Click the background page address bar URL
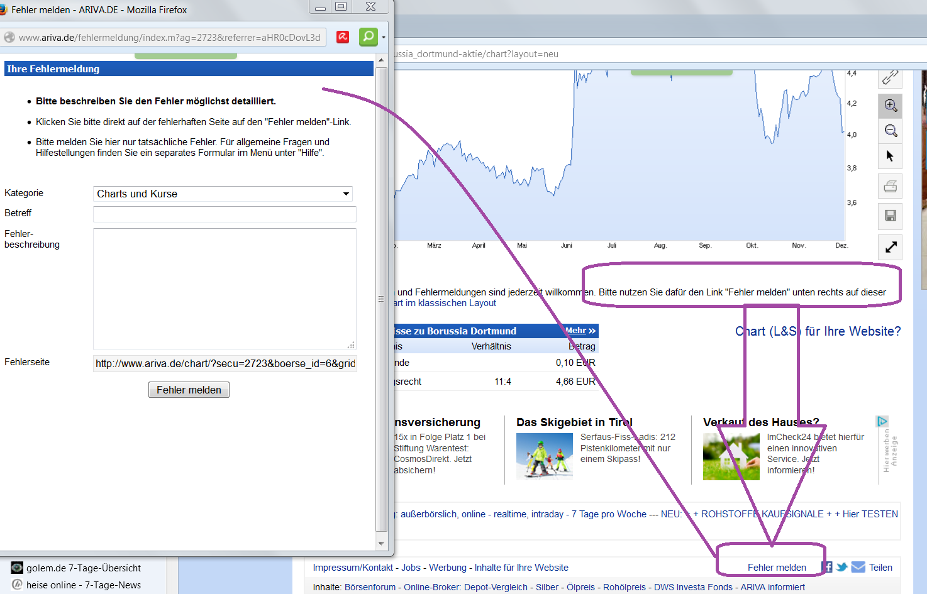The image size is (927, 594). point(476,54)
